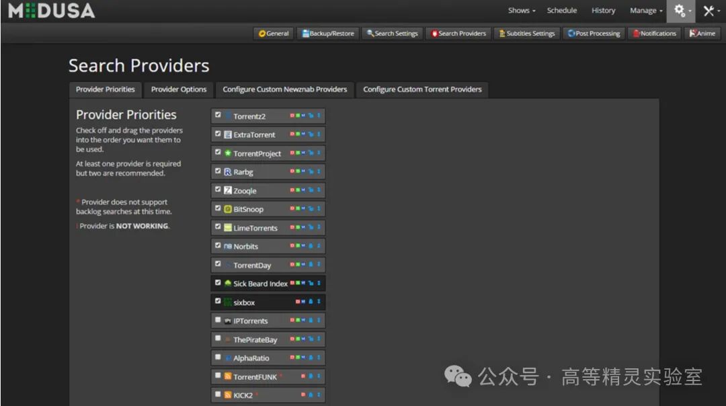Image resolution: width=726 pixels, height=406 pixels.
Task: Uncheck the Rarbg provider
Action: (218, 171)
